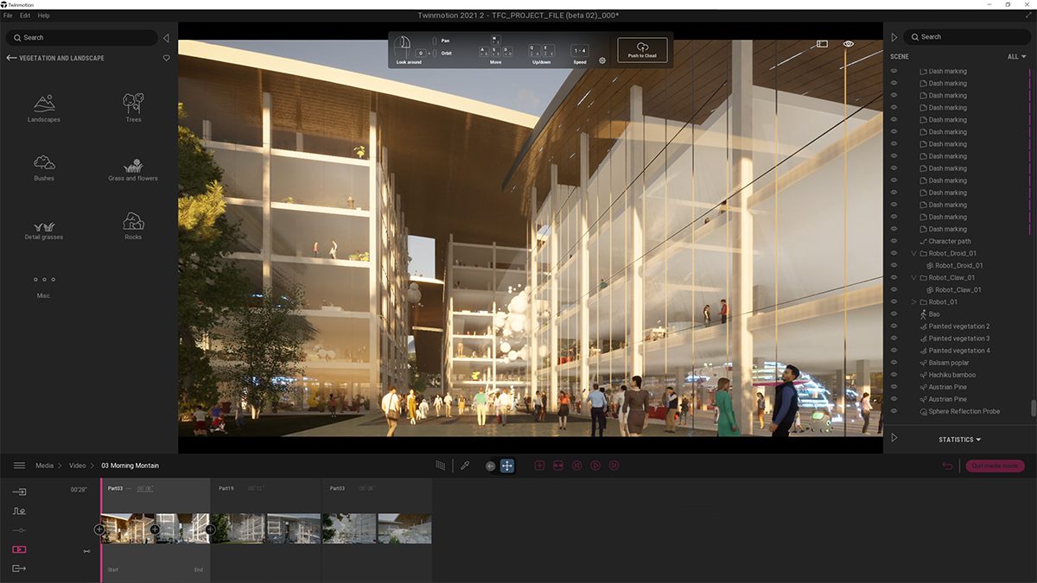Toggle visibility of Character path
The width and height of the screenshot is (1037, 583).
[894, 241]
